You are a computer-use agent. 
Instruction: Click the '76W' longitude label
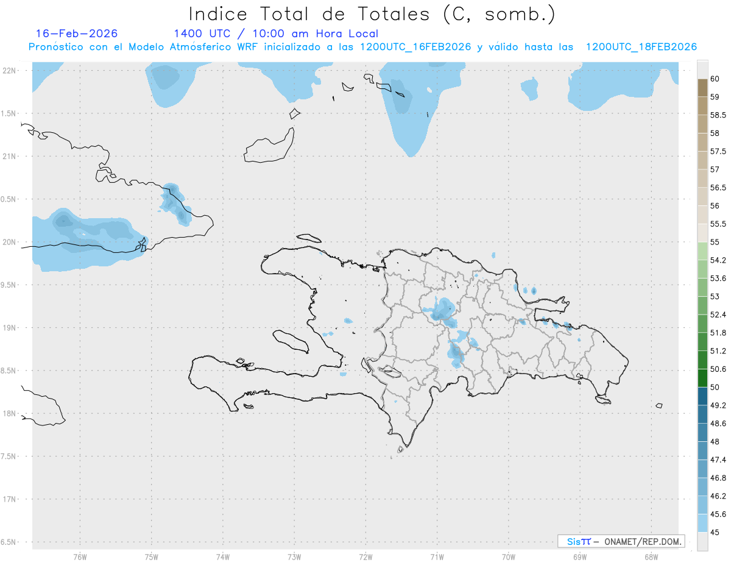[x=80, y=557]
